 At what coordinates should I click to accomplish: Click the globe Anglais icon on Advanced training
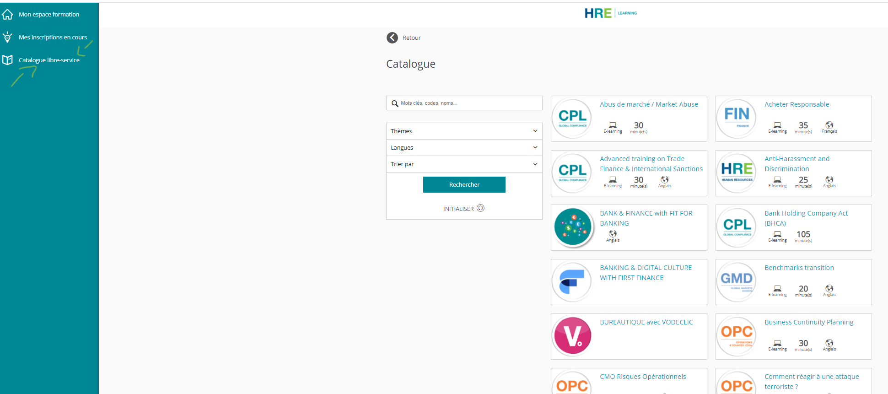pyautogui.click(x=665, y=179)
